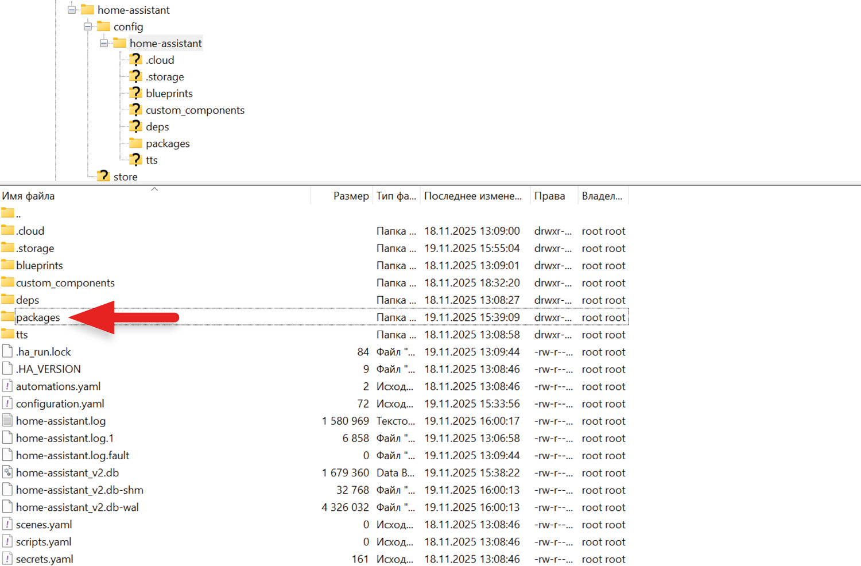
Task: Click the parent directory ".." folder icon
Action: (7, 214)
